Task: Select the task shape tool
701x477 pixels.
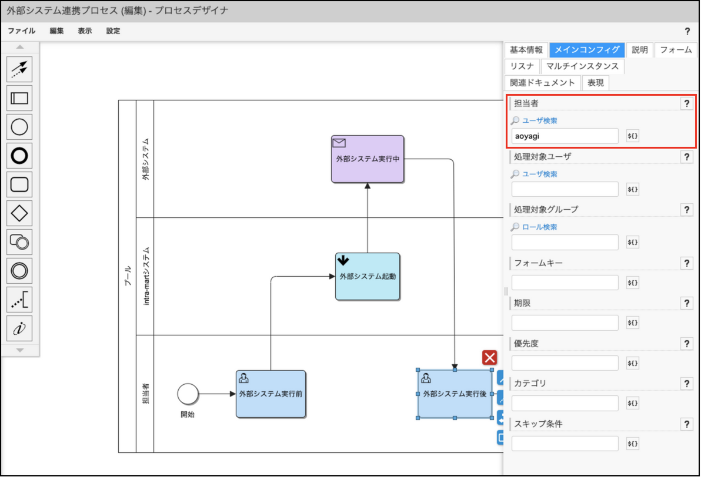Action: (19, 184)
